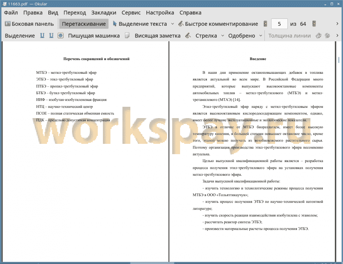The image size is (343, 264).
Task: Click the "Введение" heading
Action: point(258,59)
